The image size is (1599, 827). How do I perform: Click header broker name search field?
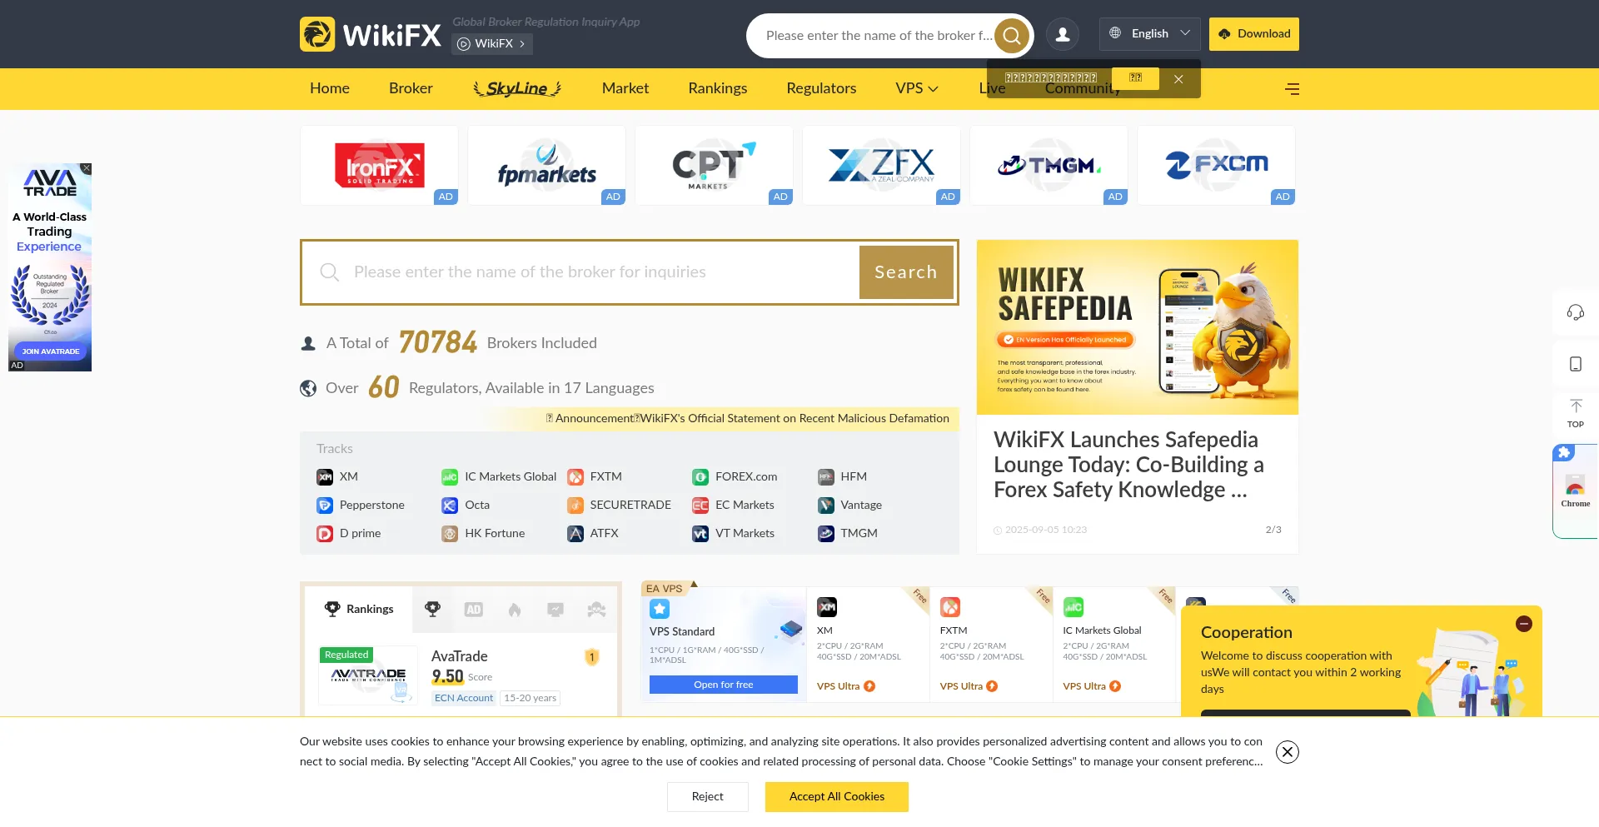pos(879,36)
